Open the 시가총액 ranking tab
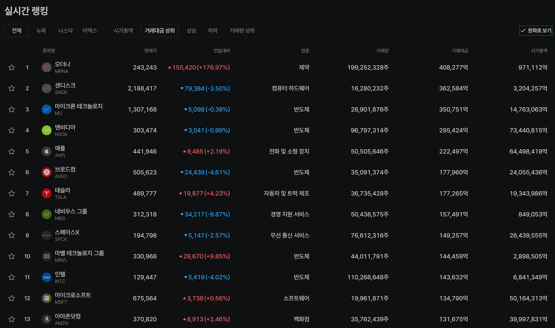 (x=123, y=30)
